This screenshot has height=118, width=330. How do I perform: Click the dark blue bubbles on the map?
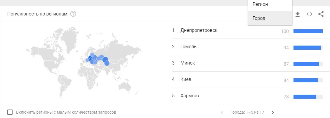pyautogui.click(x=91, y=59)
